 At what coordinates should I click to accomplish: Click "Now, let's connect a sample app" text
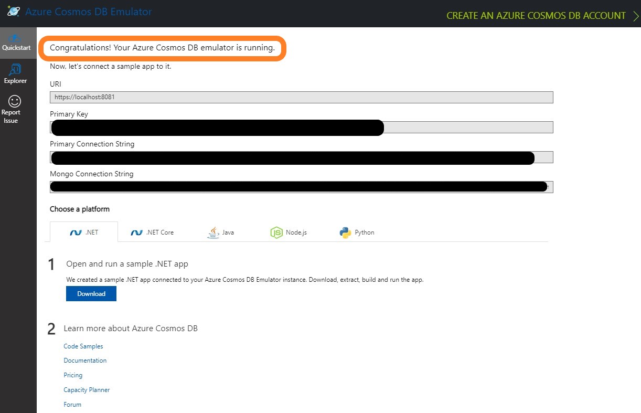click(111, 67)
